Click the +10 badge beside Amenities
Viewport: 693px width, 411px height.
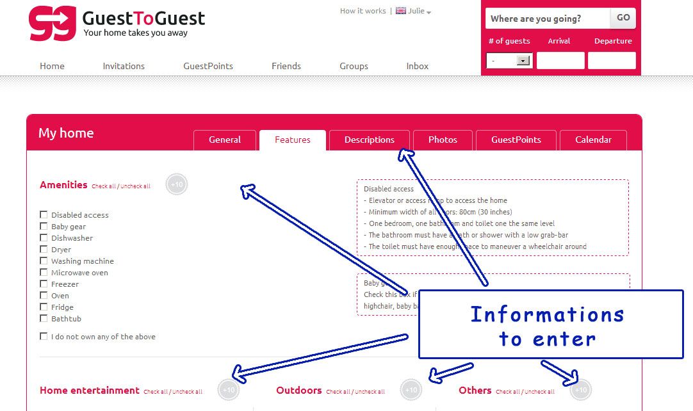tap(177, 184)
